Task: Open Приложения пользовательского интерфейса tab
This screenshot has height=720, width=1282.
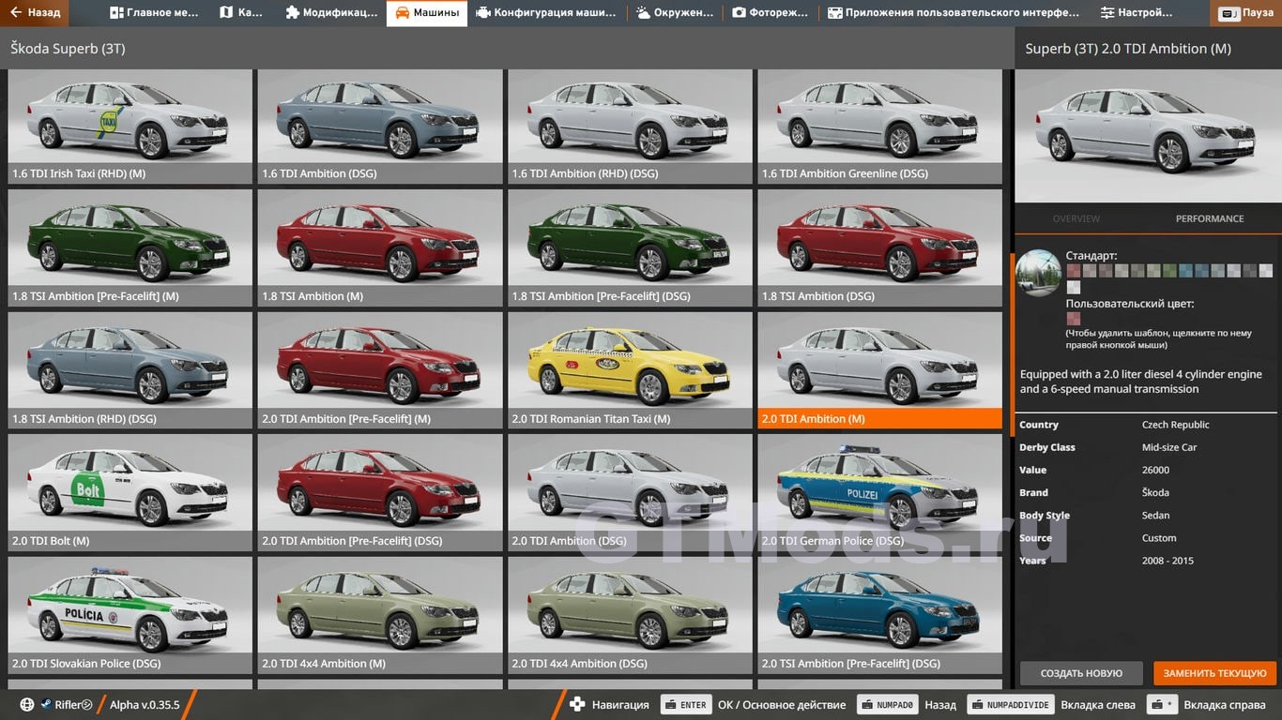Action: (954, 13)
